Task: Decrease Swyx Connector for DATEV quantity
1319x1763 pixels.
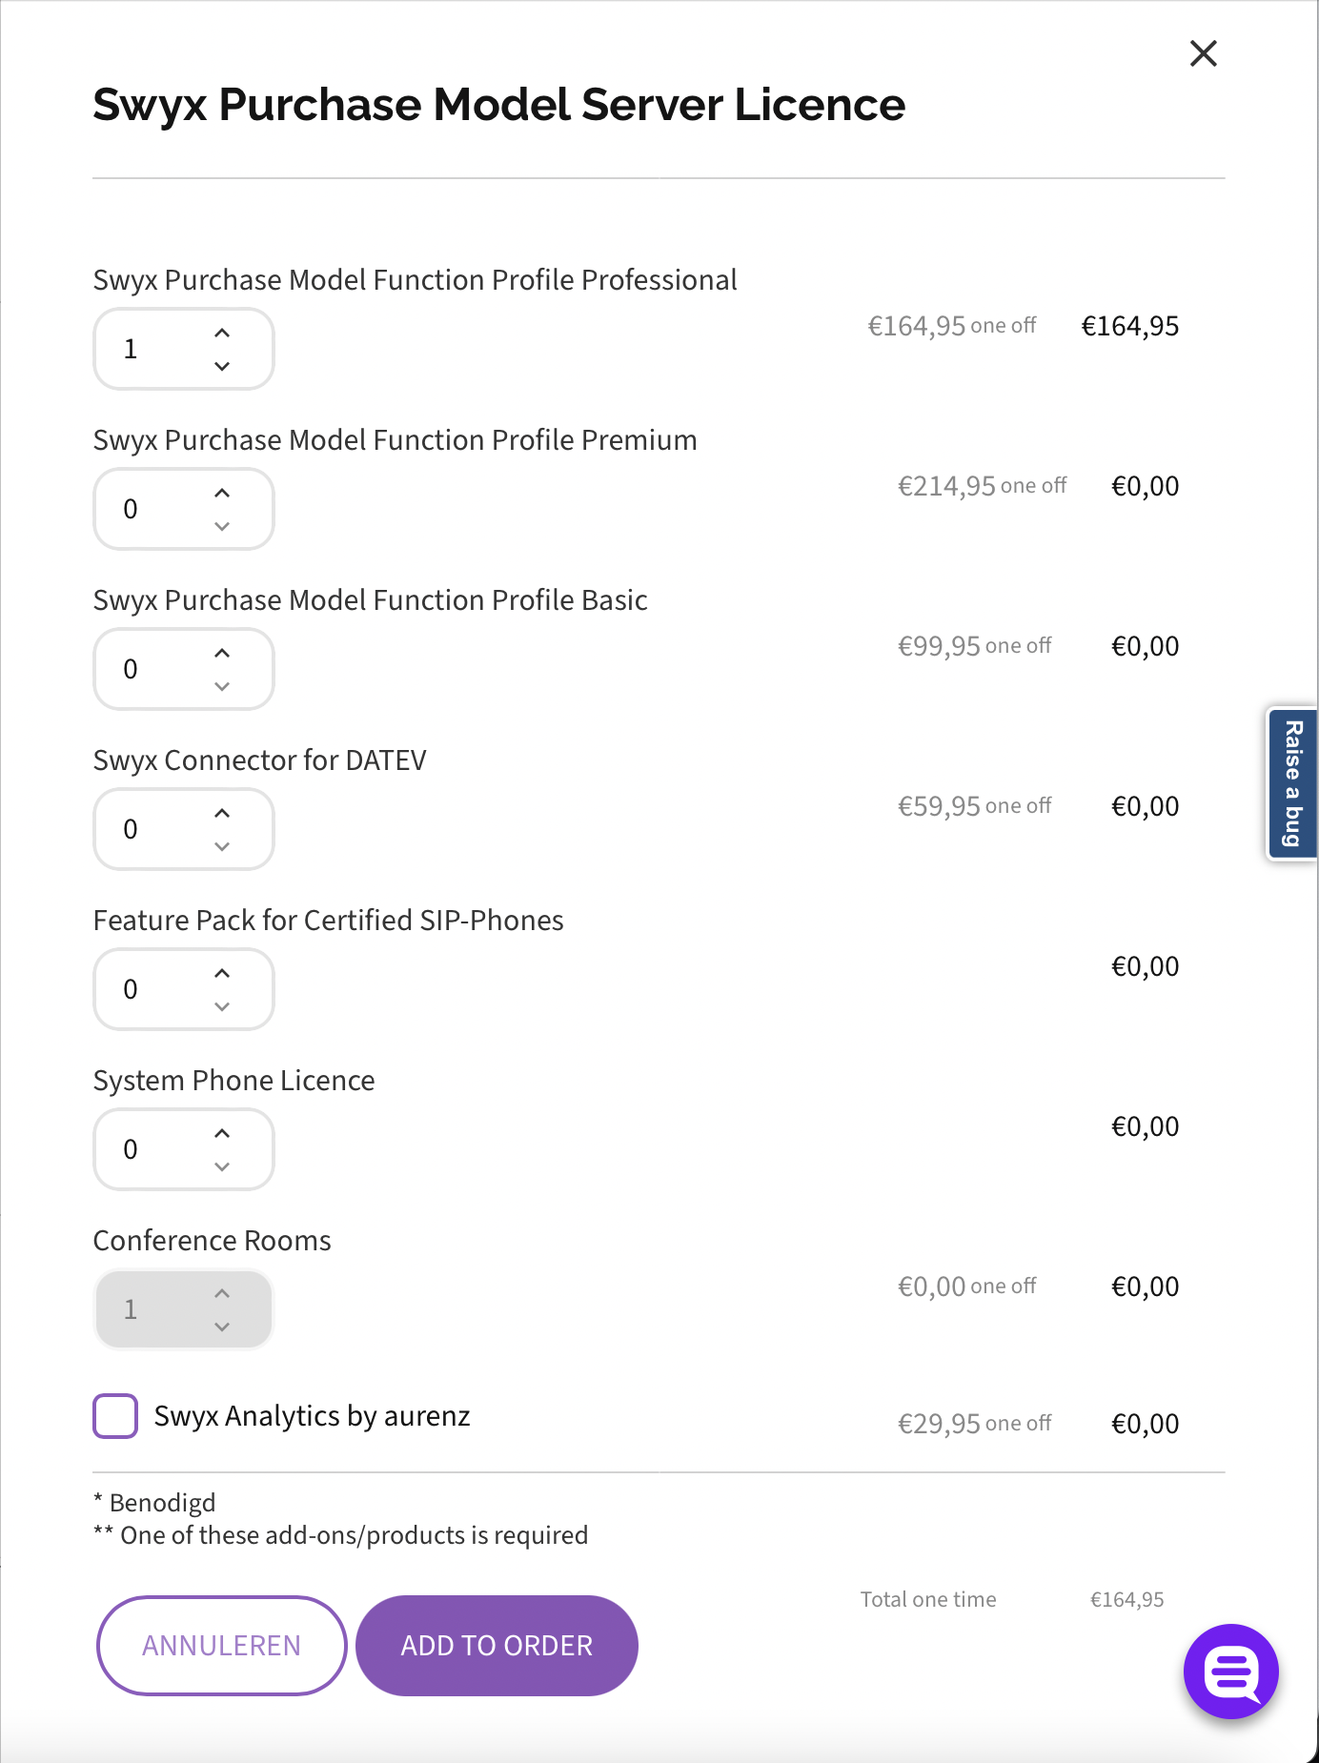Action: (x=222, y=847)
